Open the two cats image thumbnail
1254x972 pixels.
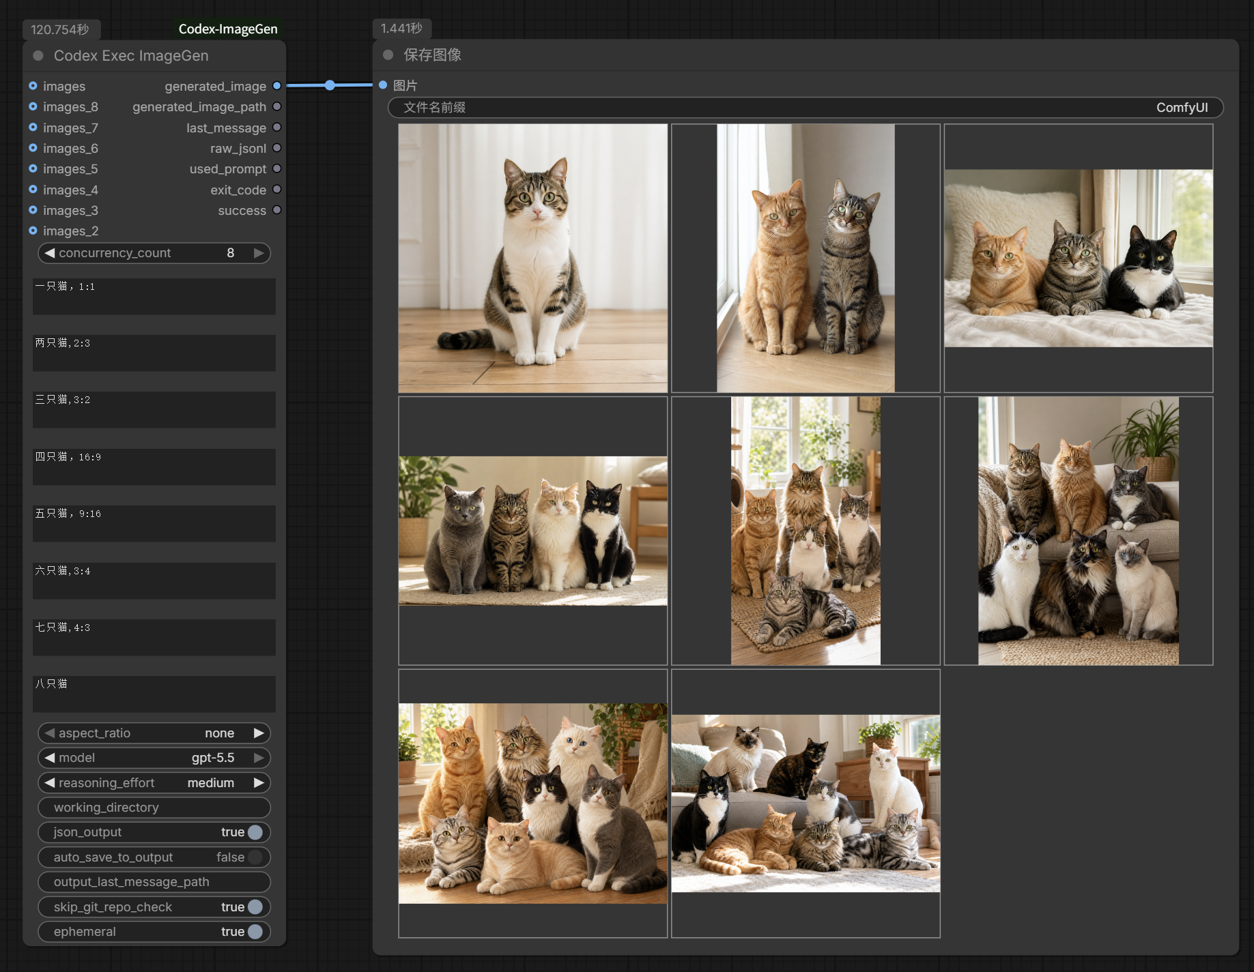point(806,258)
